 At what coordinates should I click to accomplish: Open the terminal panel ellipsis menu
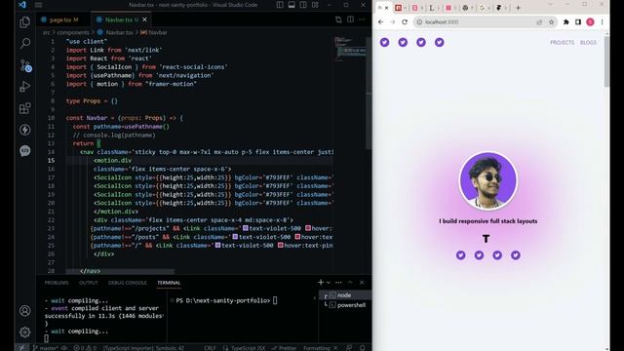pyautogui.click(x=338, y=282)
